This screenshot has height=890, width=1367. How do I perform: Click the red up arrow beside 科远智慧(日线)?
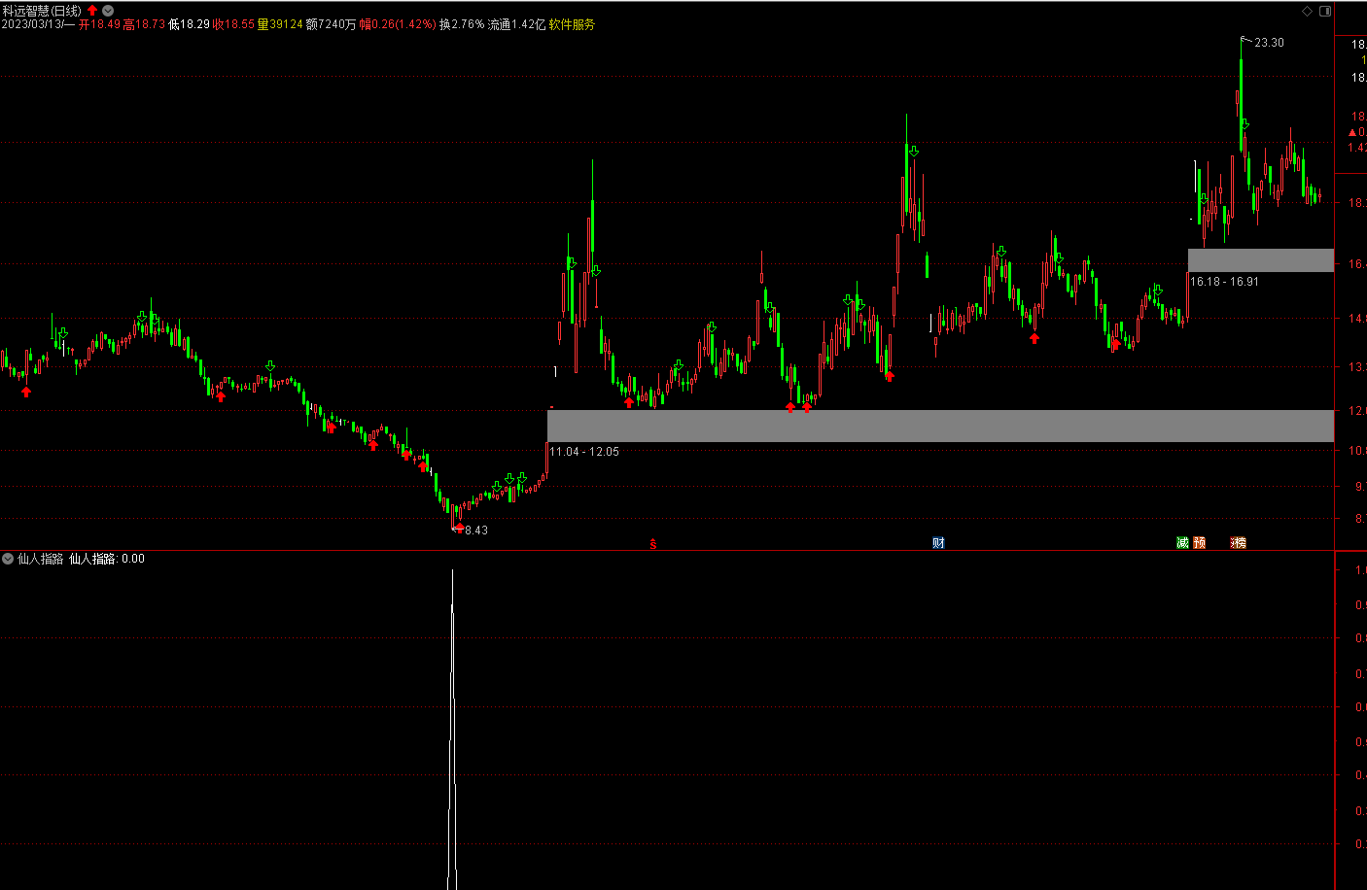pos(92,11)
